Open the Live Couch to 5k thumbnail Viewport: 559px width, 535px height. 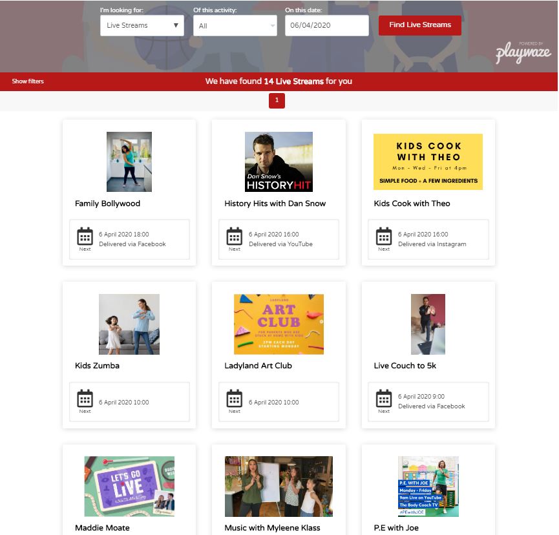coord(428,324)
